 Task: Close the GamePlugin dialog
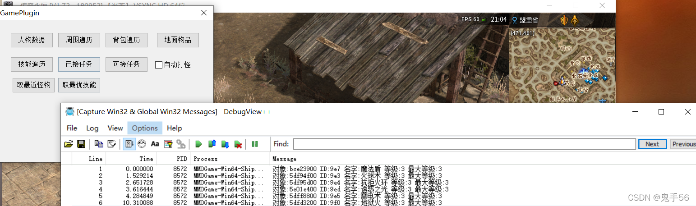point(203,13)
